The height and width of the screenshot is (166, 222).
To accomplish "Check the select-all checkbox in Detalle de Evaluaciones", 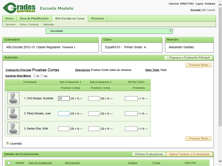I will pyautogui.click(x=9, y=163).
